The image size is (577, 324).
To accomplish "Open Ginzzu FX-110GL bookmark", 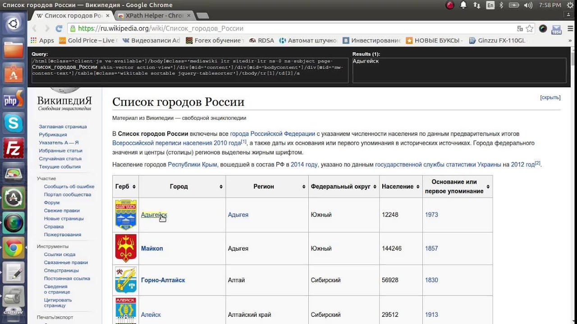I will coord(498,40).
